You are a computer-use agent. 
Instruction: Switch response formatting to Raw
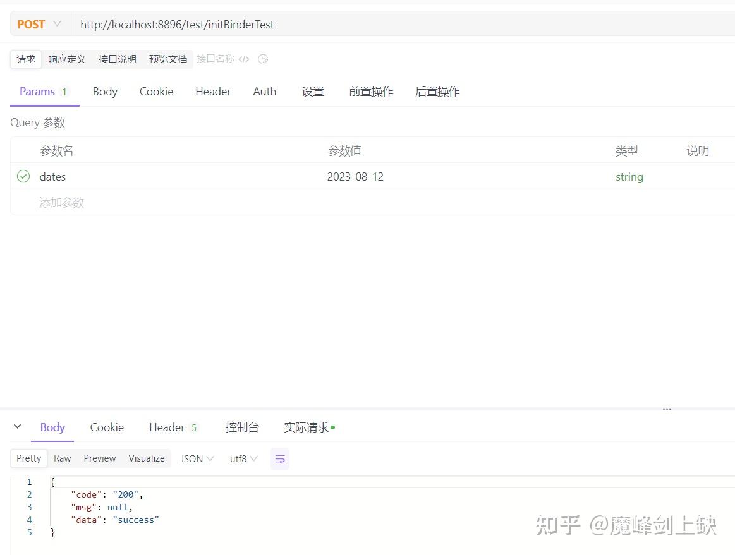[x=62, y=458]
